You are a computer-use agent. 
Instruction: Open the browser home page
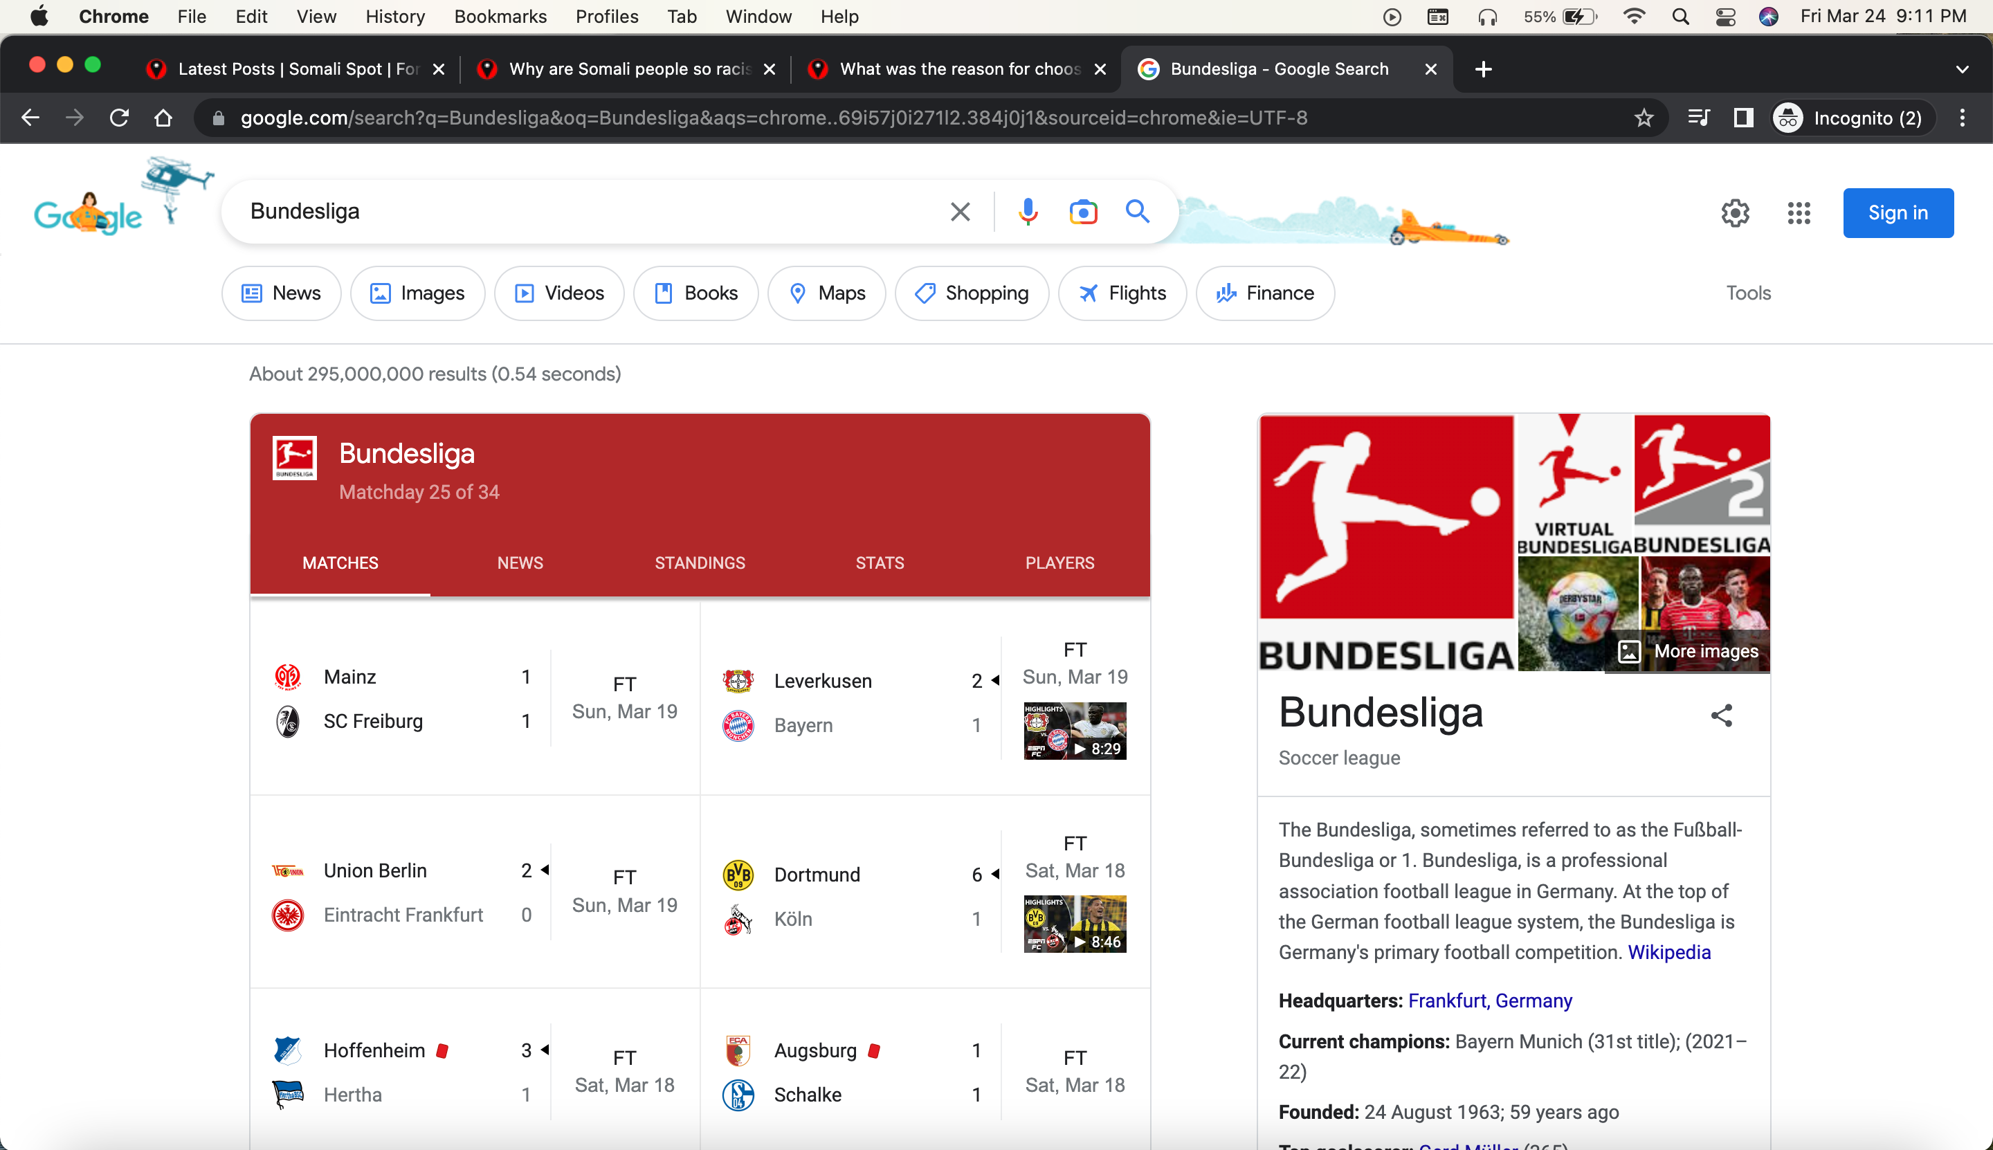point(163,118)
